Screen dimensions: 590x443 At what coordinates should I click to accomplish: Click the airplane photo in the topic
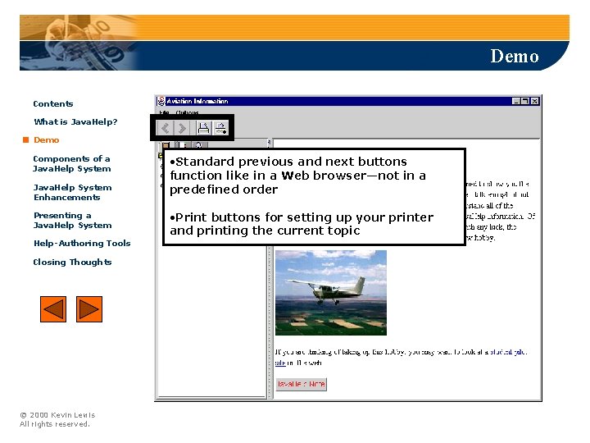tap(331, 293)
